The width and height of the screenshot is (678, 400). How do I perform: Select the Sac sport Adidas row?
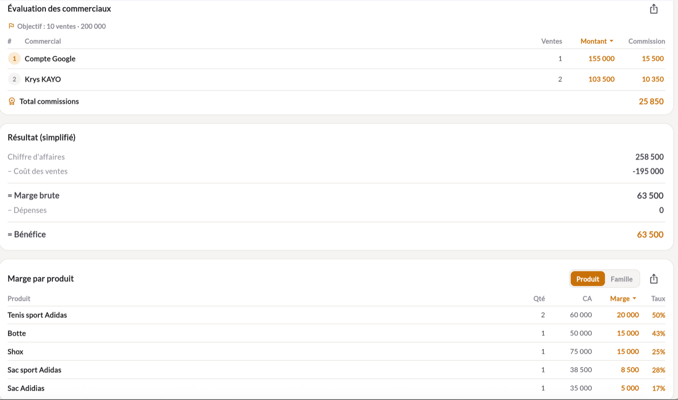337,370
